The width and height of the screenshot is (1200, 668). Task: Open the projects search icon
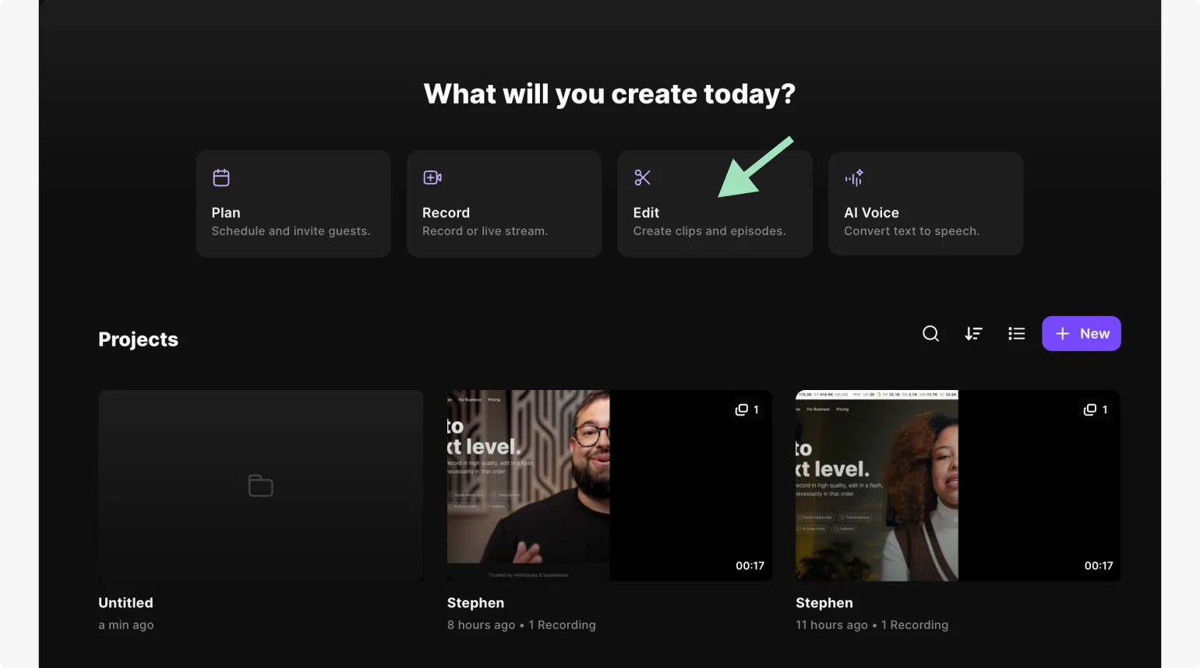tap(930, 333)
